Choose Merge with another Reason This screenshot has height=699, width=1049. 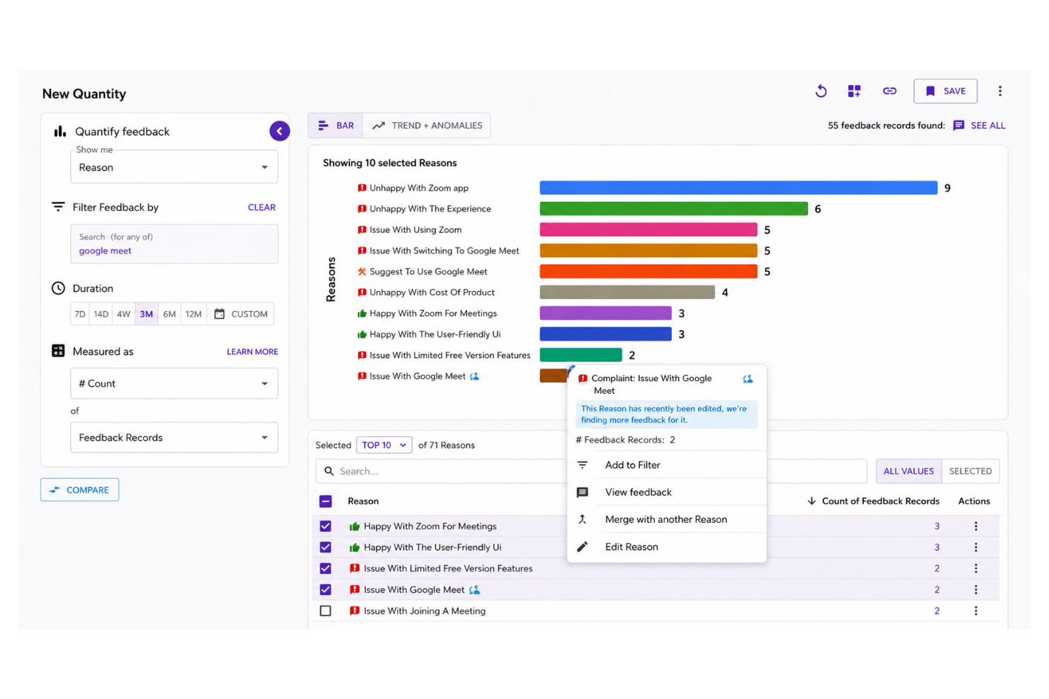pyautogui.click(x=667, y=519)
